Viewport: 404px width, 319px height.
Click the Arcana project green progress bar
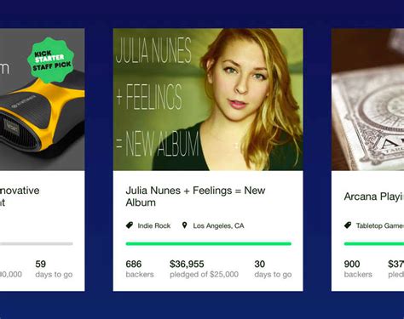click(x=374, y=243)
